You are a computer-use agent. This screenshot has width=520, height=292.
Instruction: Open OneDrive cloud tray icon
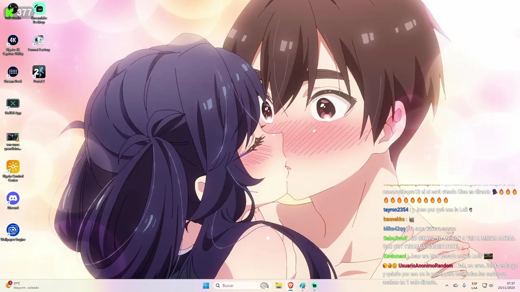(455, 286)
